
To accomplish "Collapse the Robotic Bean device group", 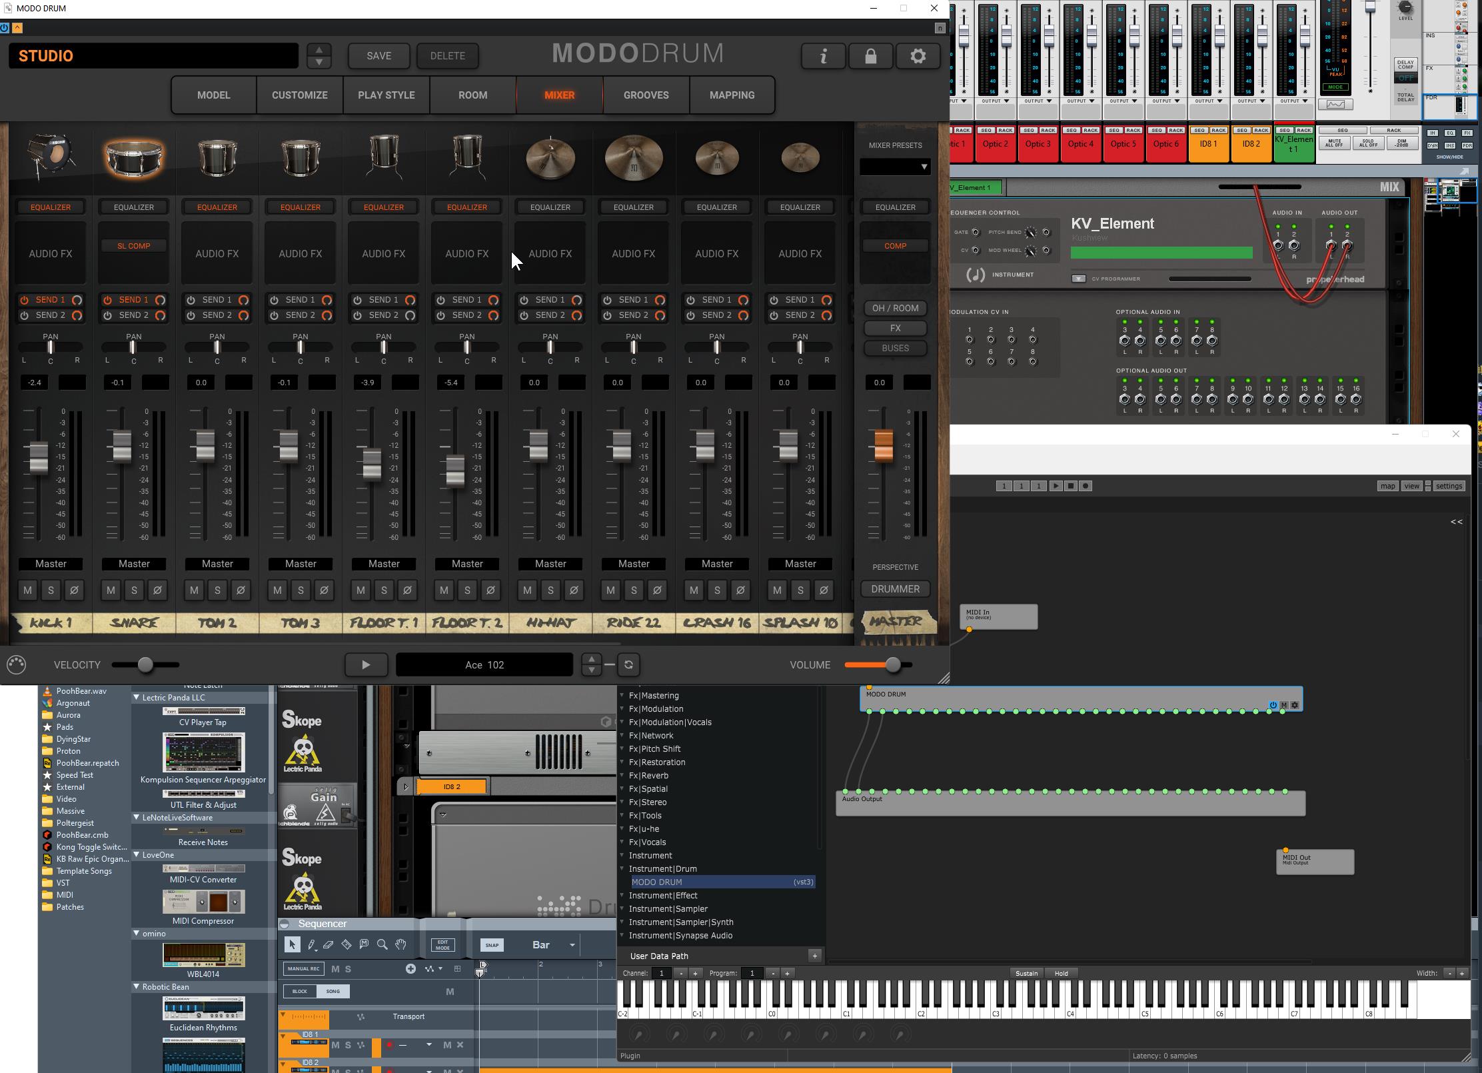I will pyautogui.click(x=137, y=987).
